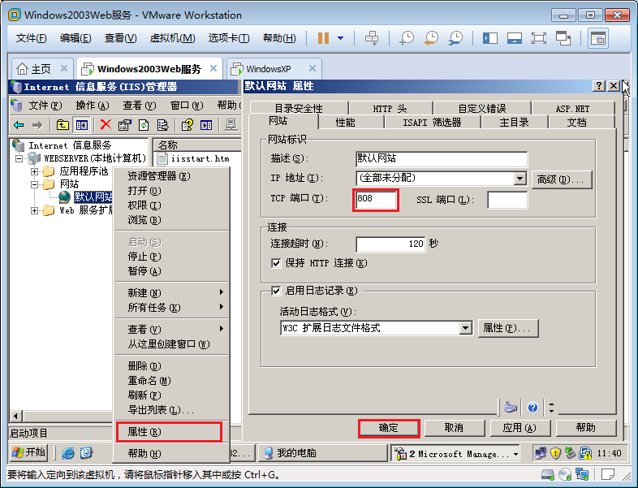Revert to snapshot using the clock-arrow icon

coord(431,38)
